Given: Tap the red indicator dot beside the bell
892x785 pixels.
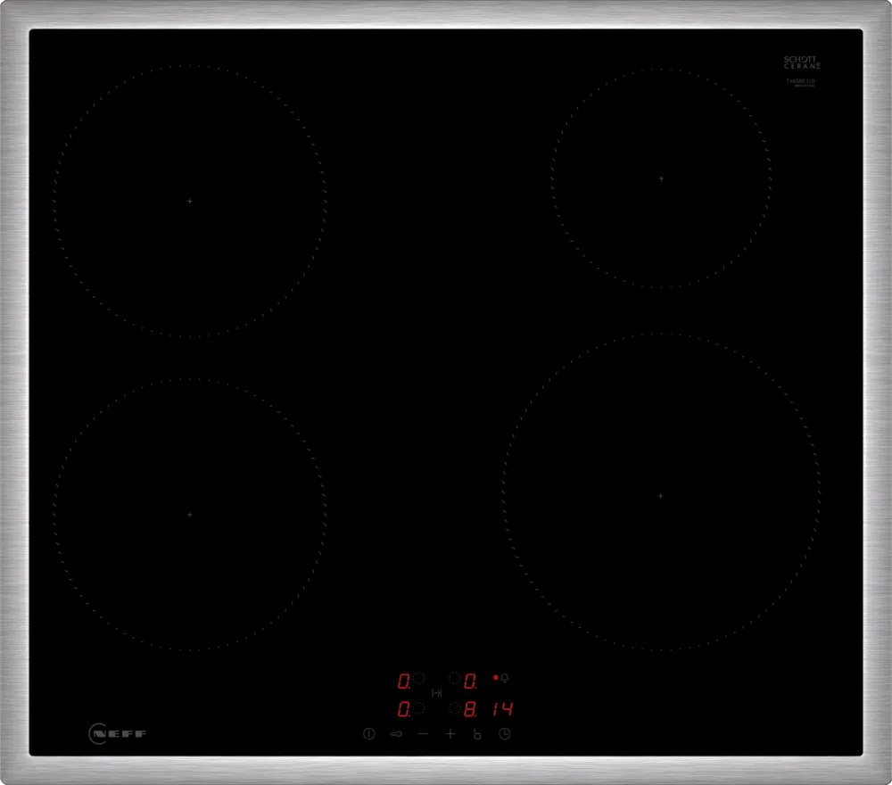Looking at the screenshot, I should pyautogui.click(x=495, y=678).
